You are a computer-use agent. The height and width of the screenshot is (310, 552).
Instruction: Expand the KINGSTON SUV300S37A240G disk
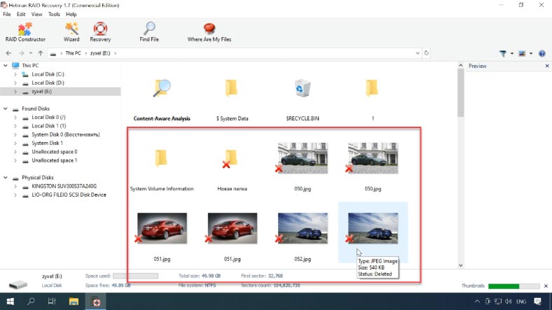tap(15, 186)
